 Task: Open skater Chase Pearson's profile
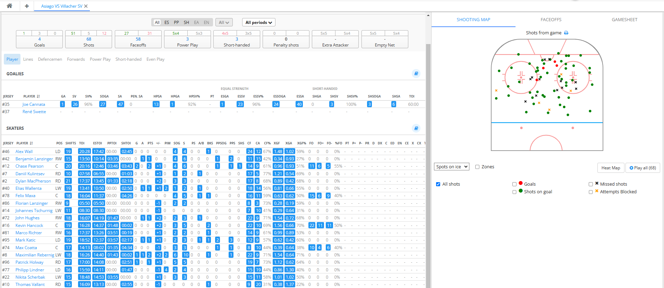coord(29,166)
